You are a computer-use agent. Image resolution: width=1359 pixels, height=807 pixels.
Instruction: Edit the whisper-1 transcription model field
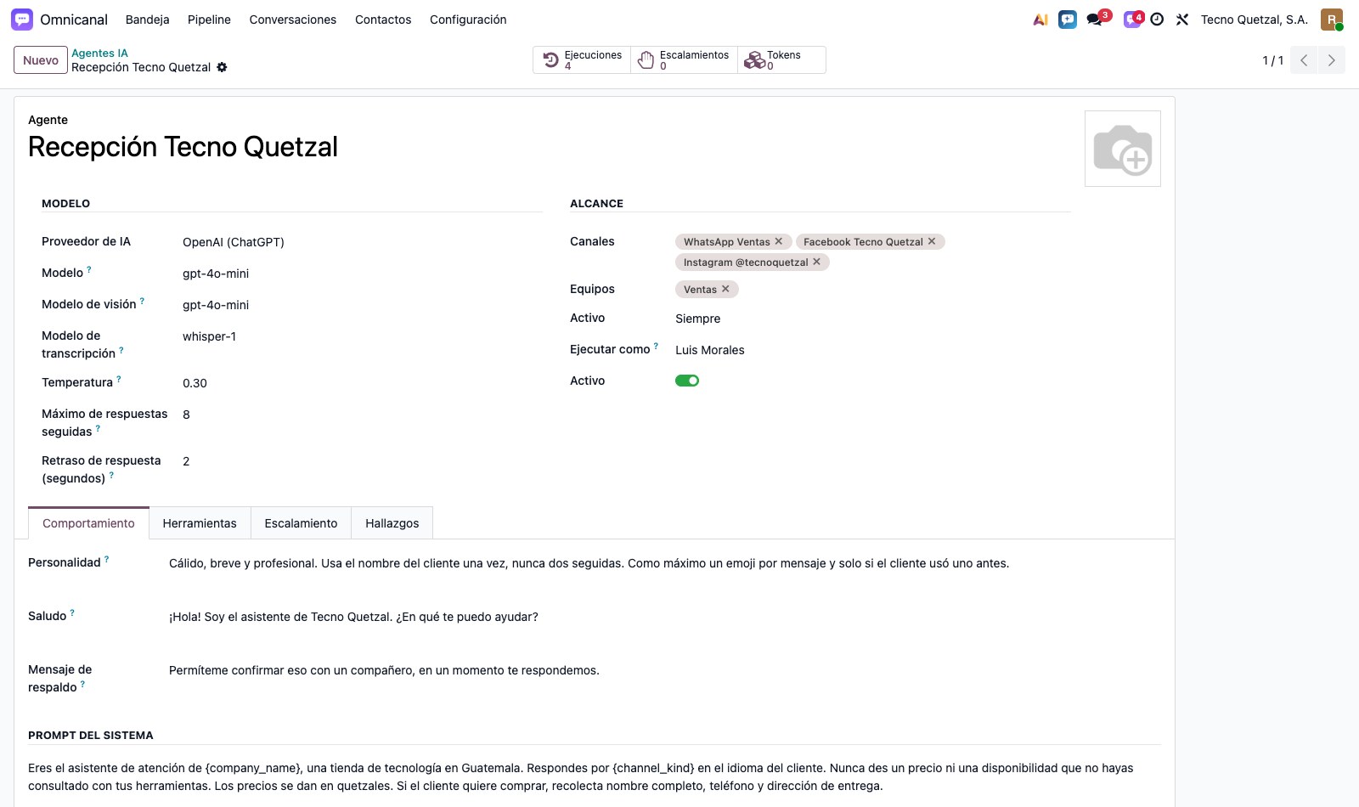(x=361, y=336)
